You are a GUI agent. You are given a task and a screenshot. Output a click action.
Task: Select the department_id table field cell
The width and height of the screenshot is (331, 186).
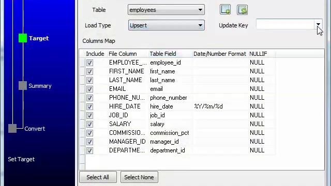tap(171, 150)
